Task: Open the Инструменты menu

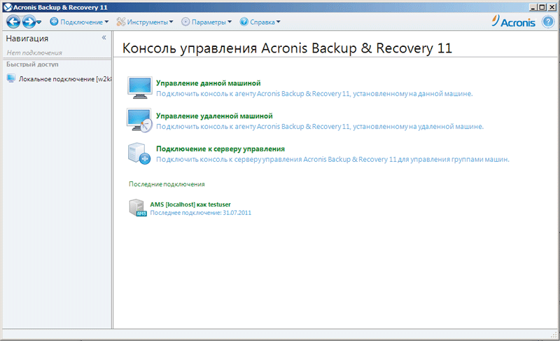Action: [145, 22]
